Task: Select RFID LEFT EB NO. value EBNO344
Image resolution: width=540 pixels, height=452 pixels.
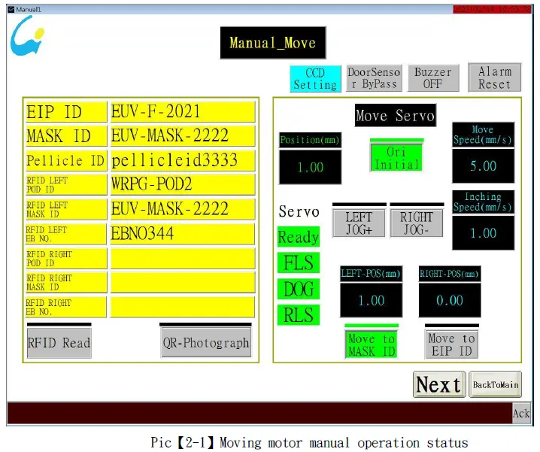Action: click(183, 234)
